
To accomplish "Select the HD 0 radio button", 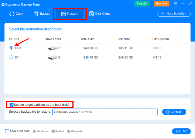I will [11, 48].
